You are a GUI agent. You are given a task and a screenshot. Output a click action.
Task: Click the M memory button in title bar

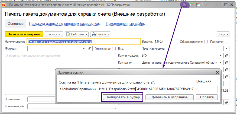[206, 5]
